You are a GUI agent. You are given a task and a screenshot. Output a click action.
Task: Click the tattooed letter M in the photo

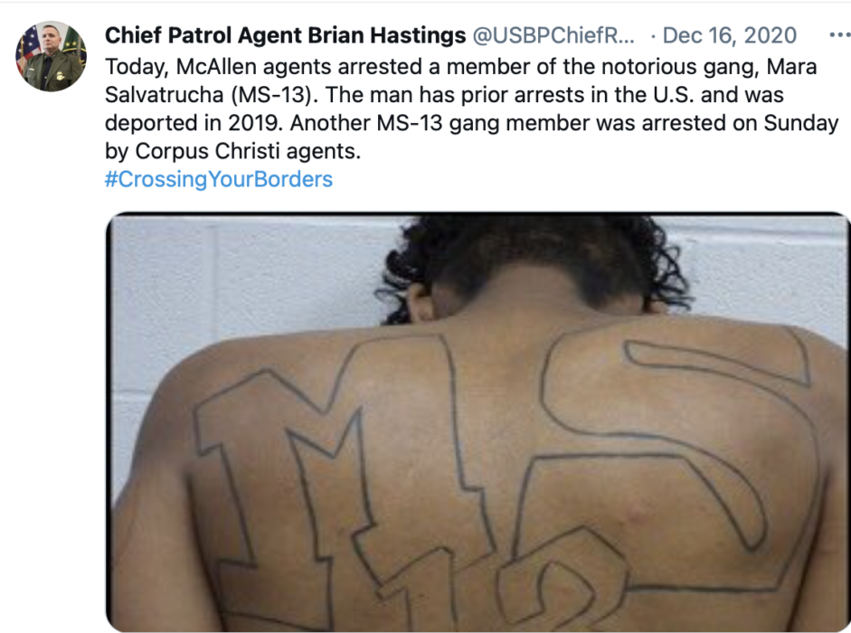pos(336,461)
